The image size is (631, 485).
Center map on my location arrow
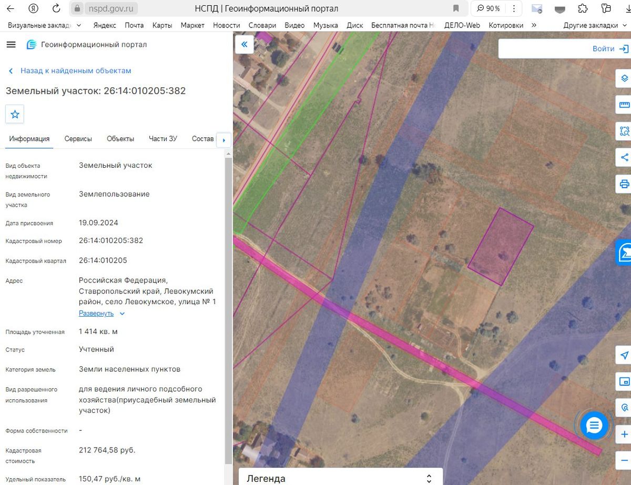pyautogui.click(x=624, y=355)
